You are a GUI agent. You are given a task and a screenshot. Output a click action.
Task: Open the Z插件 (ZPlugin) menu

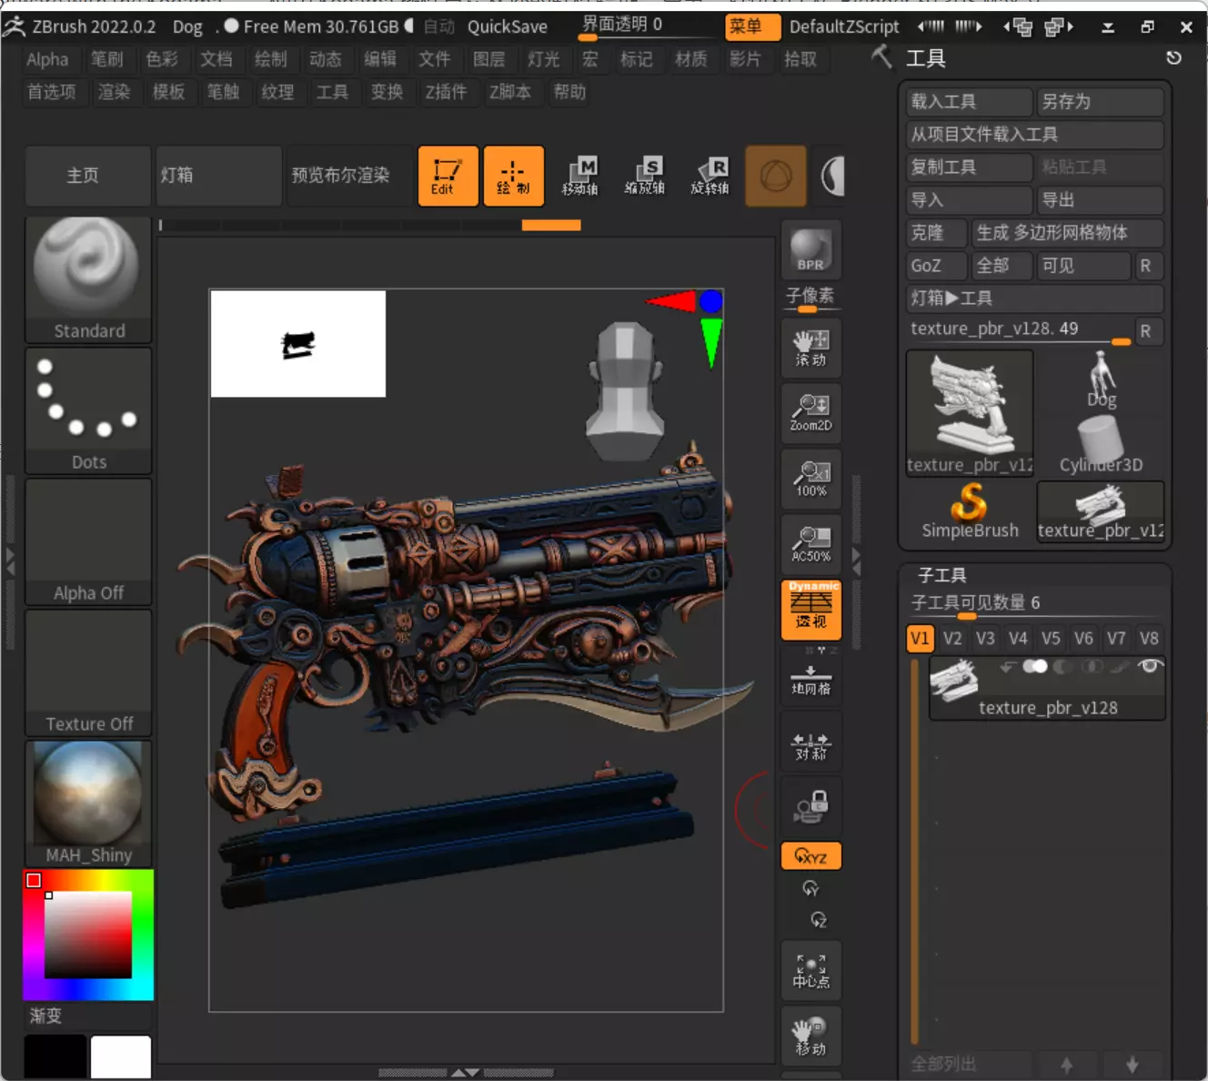(446, 93)
